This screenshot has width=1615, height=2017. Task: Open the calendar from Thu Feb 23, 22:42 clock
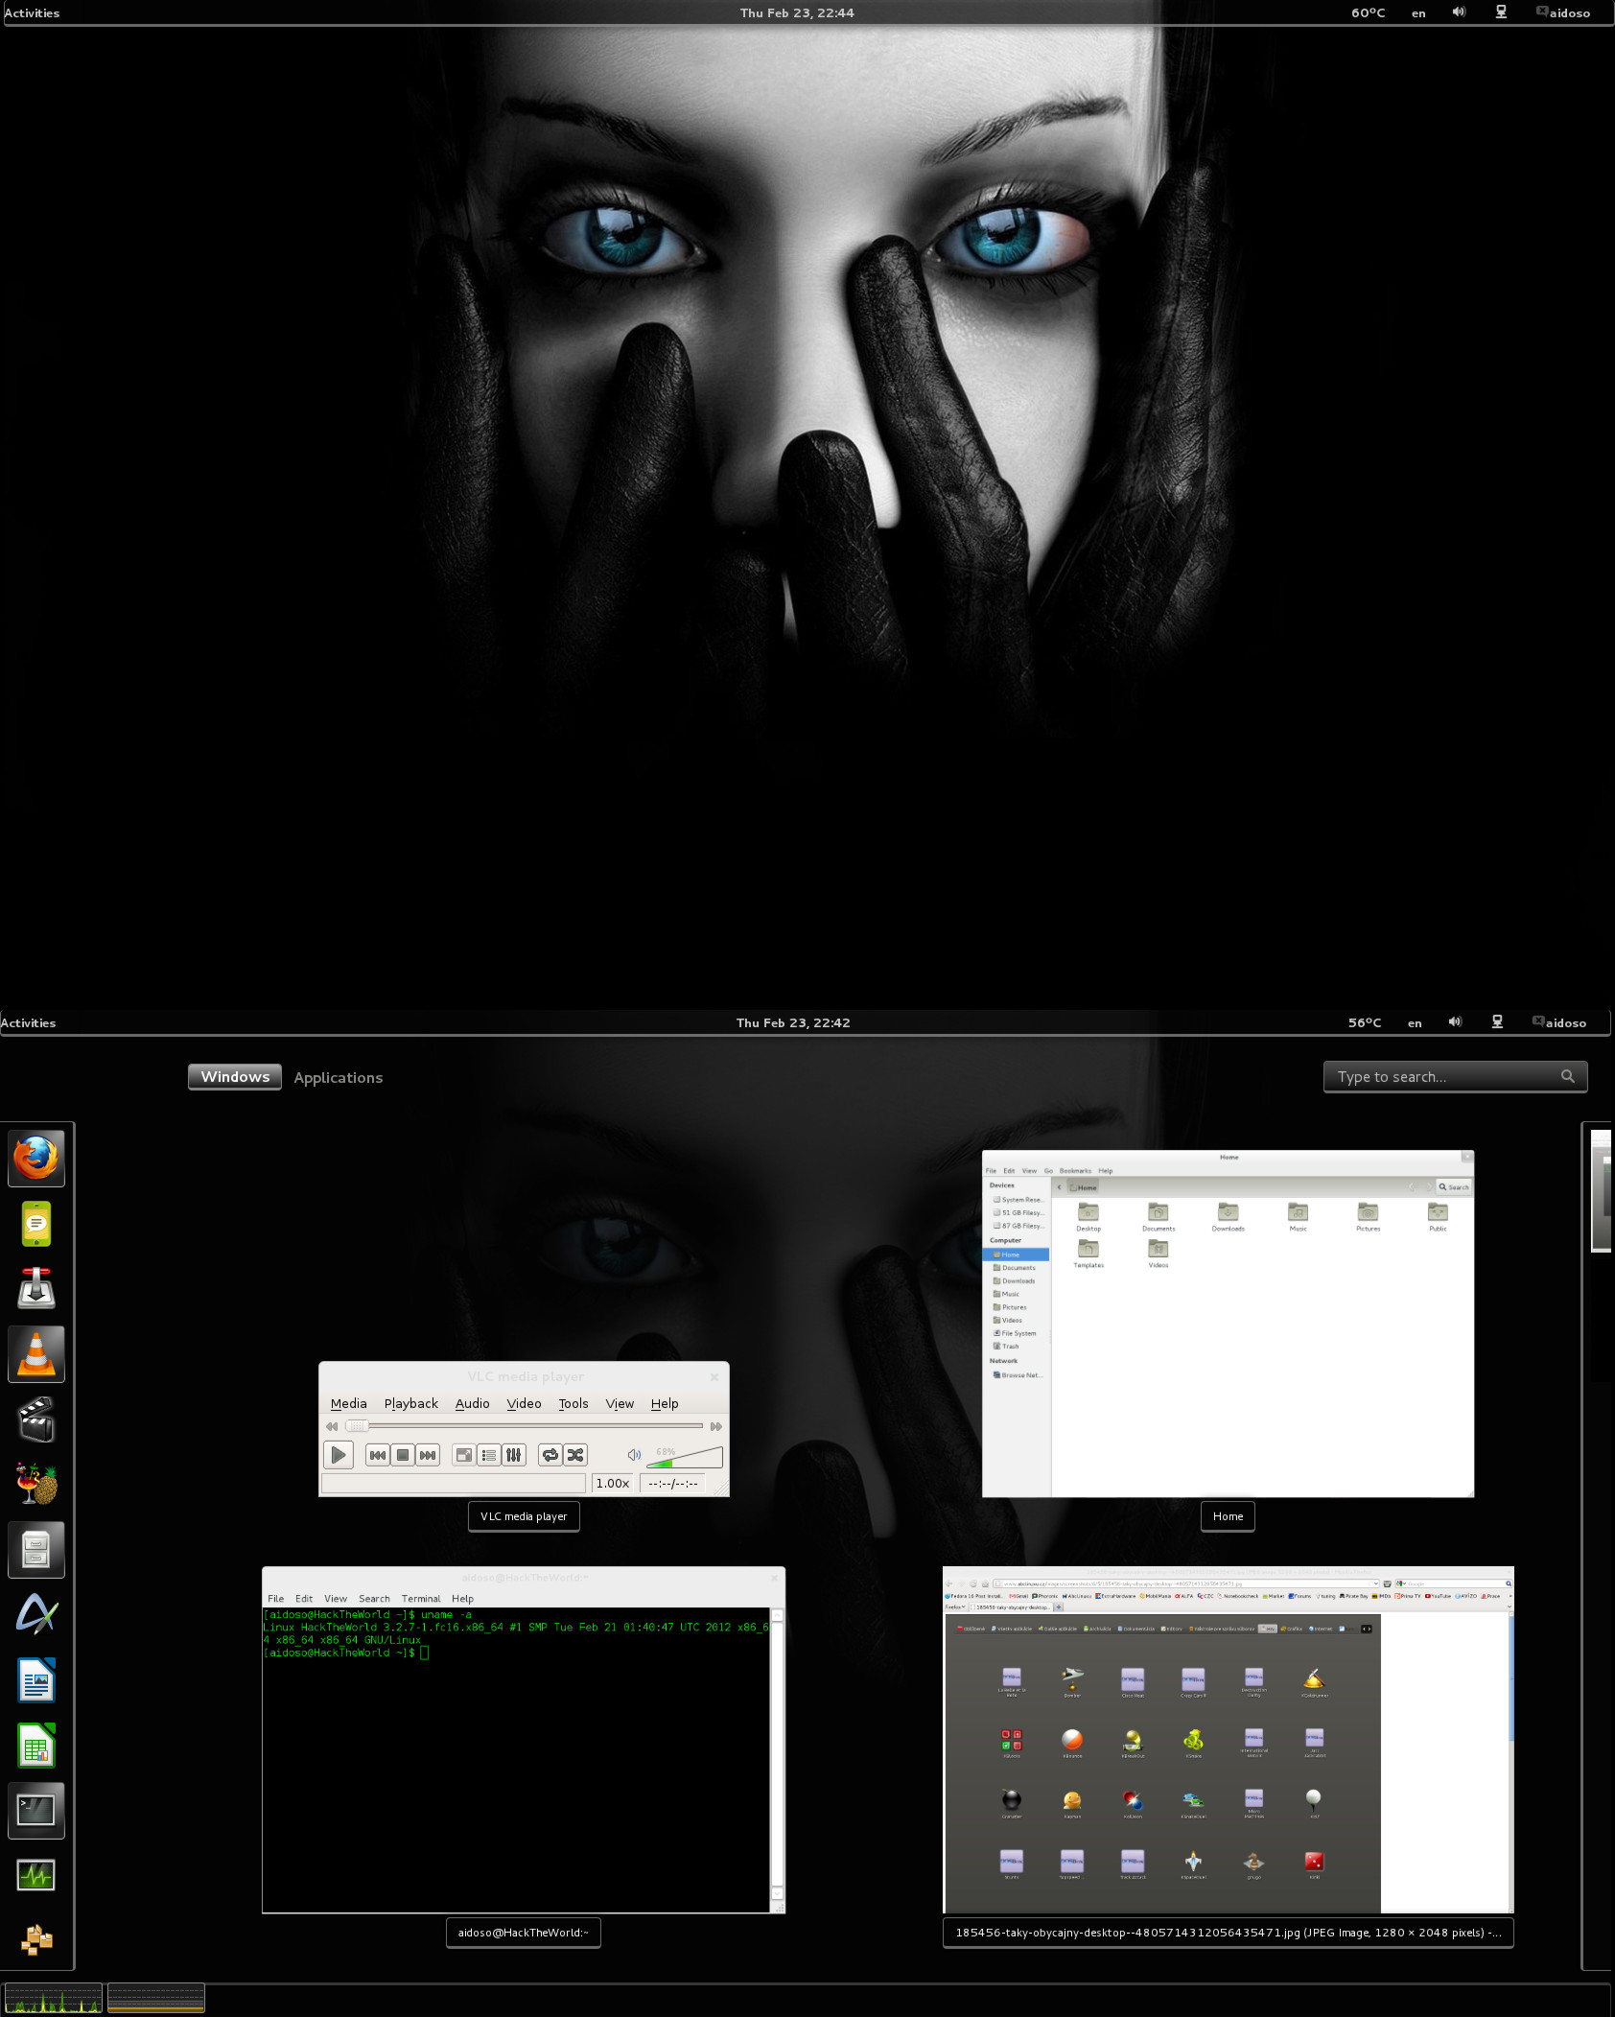click(793, 1022)
